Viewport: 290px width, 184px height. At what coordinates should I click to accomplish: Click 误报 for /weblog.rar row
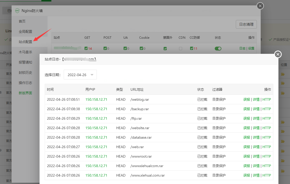247,99
